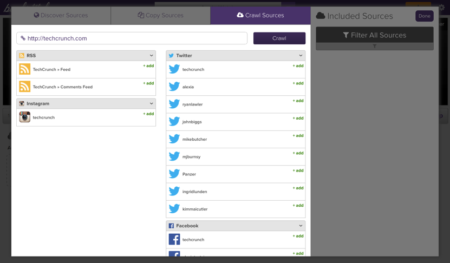
Task: Click the Twitter bird icon for techcrunch
Action: click(174, 69)
